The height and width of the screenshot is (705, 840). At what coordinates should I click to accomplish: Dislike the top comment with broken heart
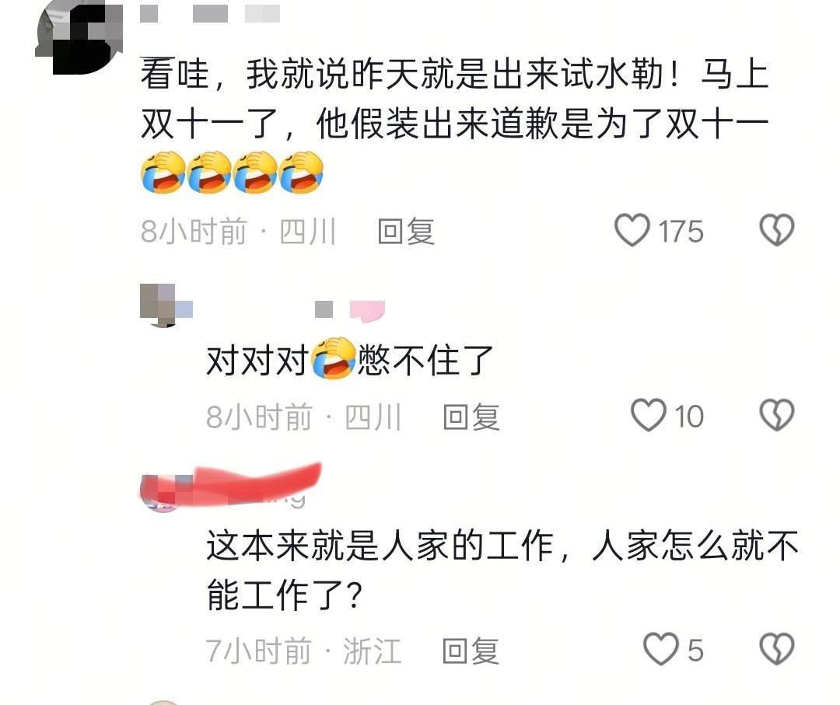[777, 230]
